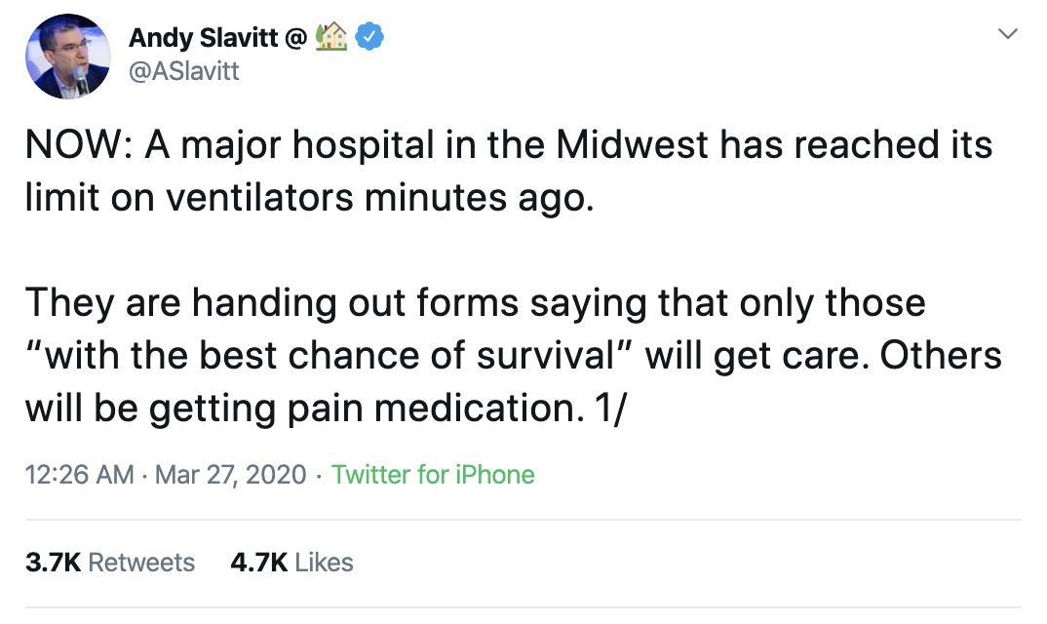Expand the tweet options chevron menu

1008,35
